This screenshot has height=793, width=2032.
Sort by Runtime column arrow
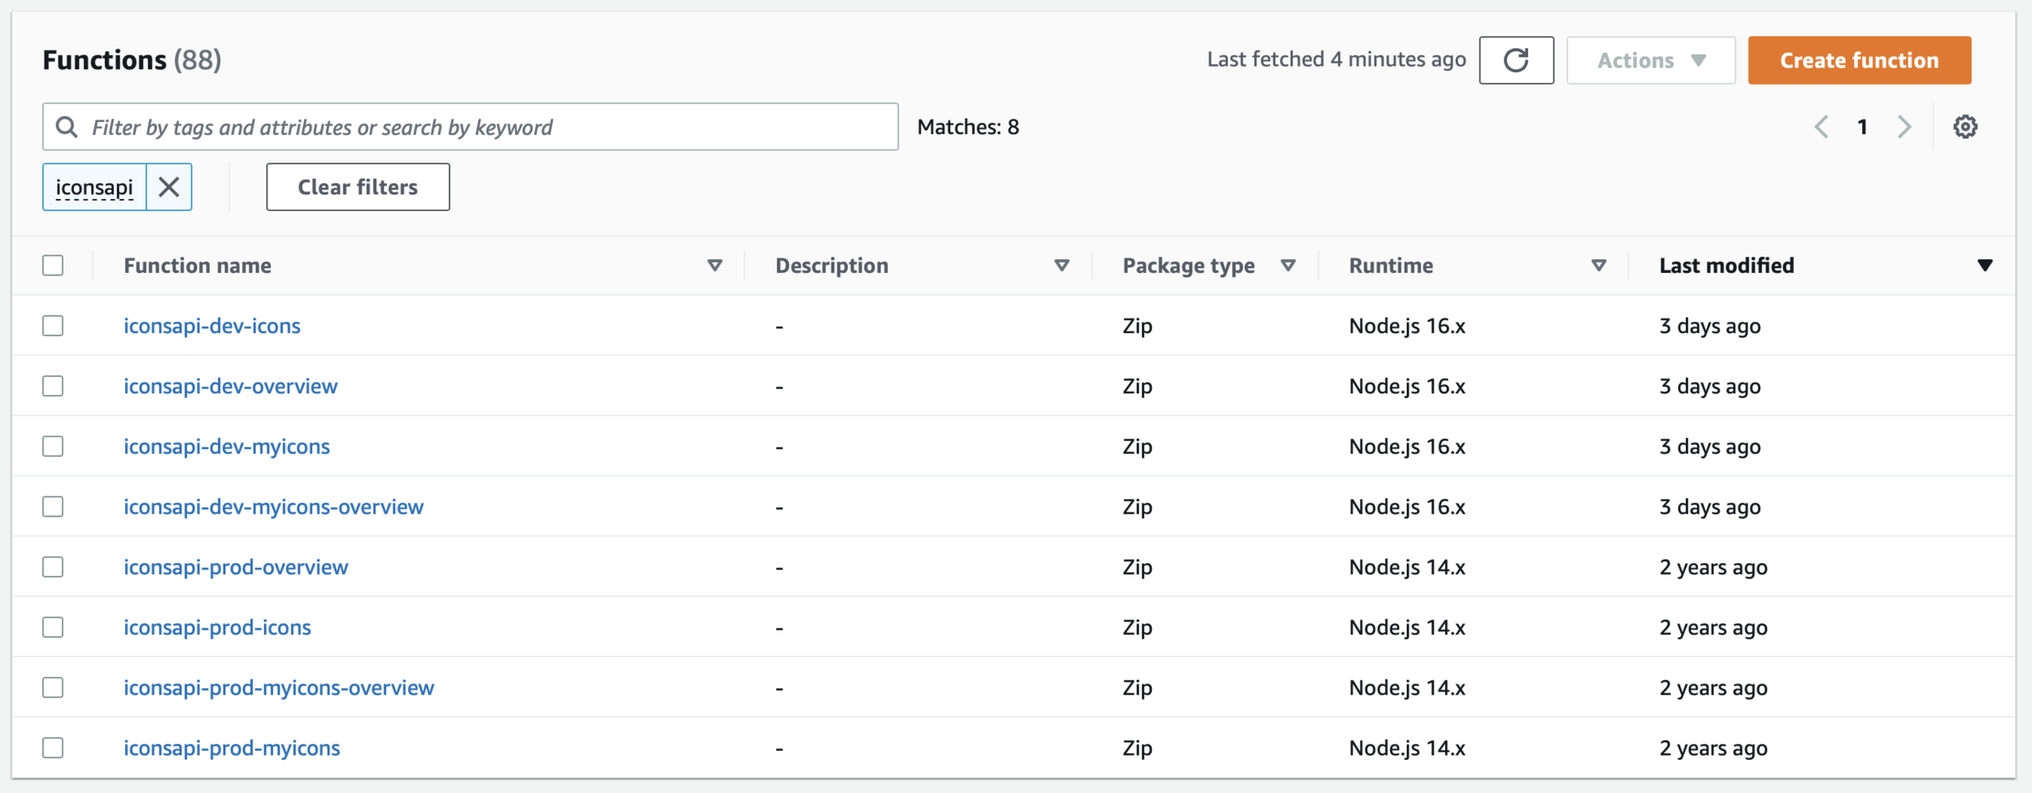[1598, 266]
